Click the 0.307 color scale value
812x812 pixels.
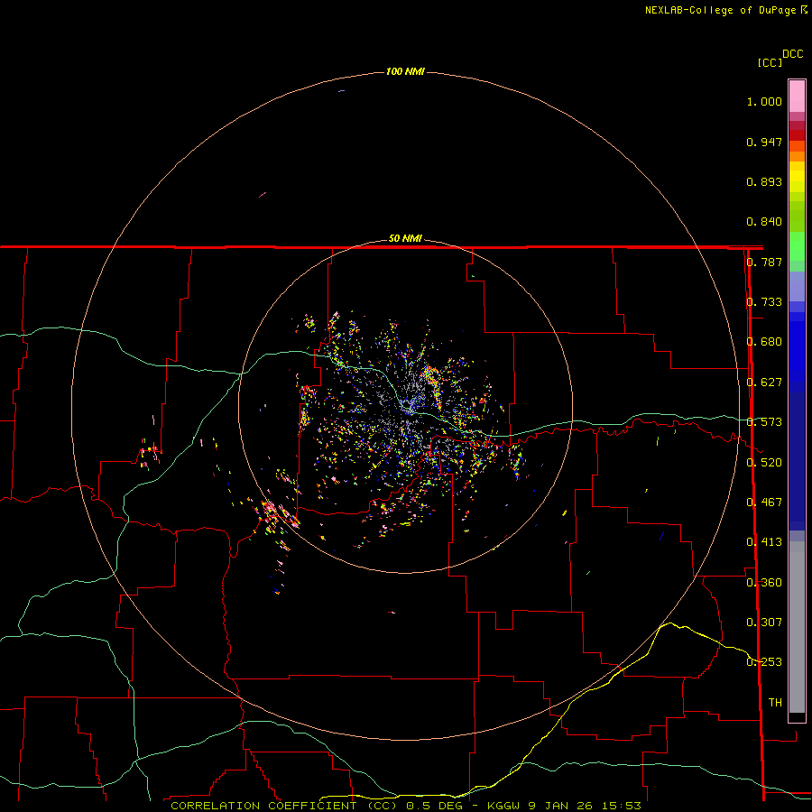pyautogui.click(x=764, y=623)
